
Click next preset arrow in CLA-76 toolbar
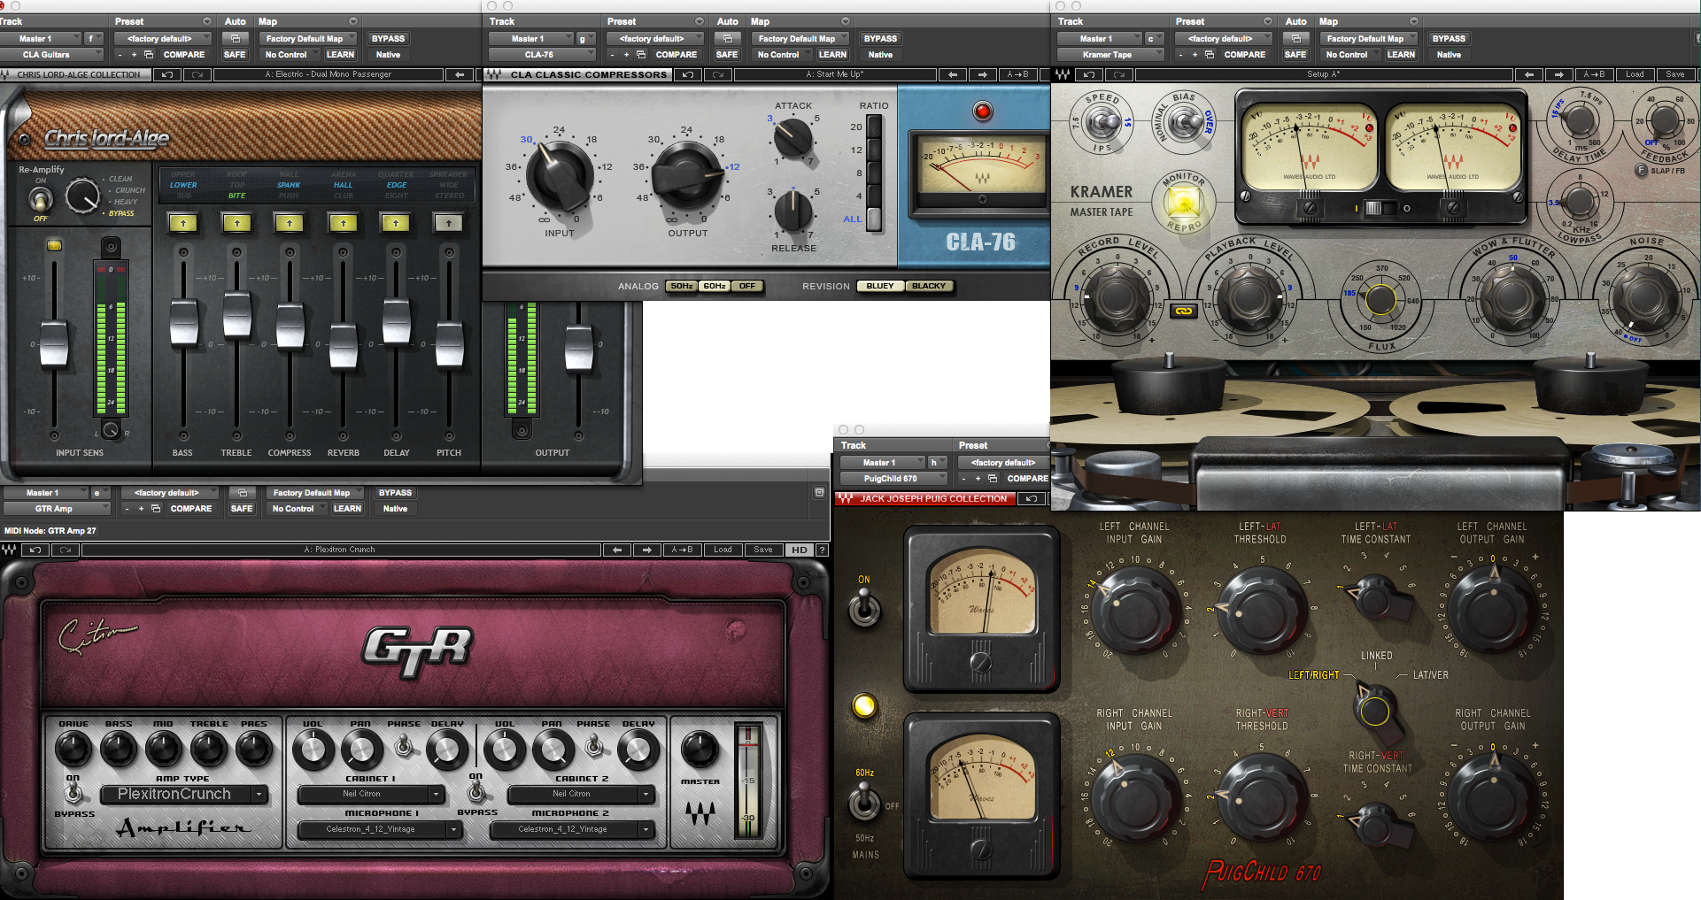[982, 74]
